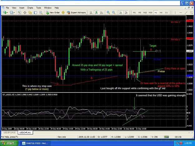Click the 2009.12.30 11:00 status entry
Screen dimensions: 195x146
87,137
